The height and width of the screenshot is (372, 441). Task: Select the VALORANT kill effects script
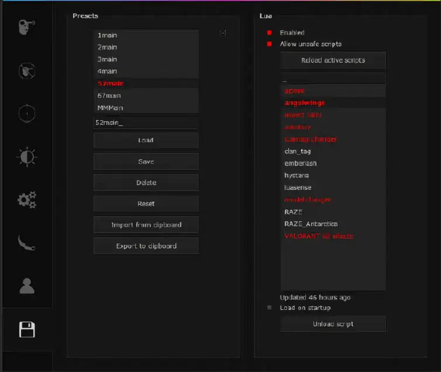333,236
